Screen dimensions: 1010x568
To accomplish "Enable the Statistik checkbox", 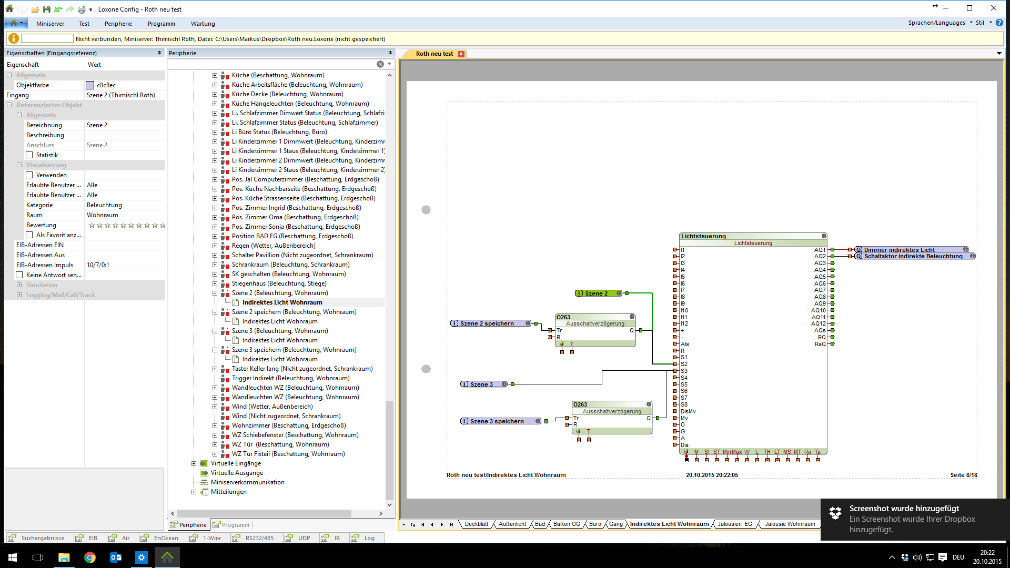I will coord(29,155).
